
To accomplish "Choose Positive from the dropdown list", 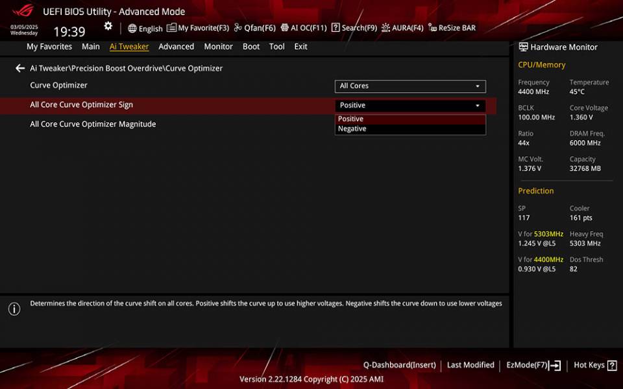I will click(x=410, y=119).
